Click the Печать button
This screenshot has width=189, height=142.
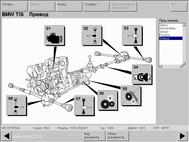pos(15,7)
